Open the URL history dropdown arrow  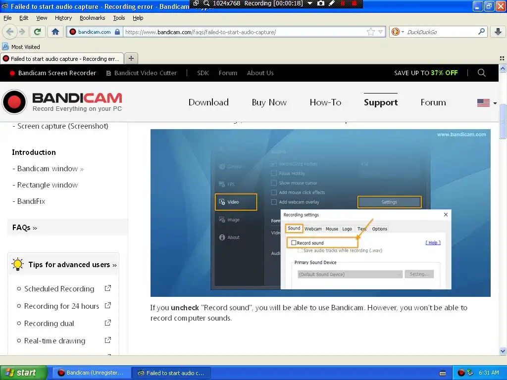[x=380, y=32]
